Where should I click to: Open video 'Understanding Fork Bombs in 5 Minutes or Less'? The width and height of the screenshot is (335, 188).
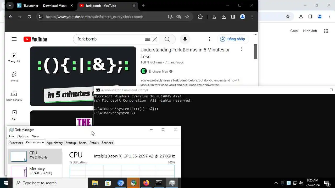tap(185, 53)
